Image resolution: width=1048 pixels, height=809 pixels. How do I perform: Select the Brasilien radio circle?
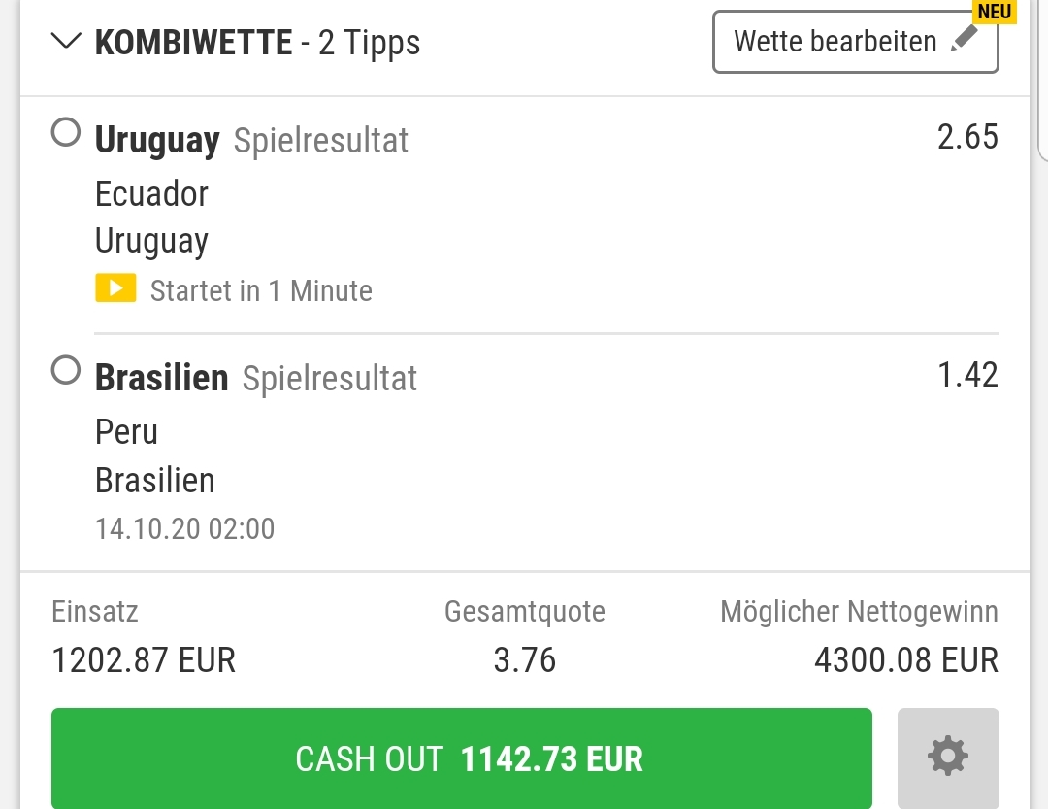(x=66, y=370)
